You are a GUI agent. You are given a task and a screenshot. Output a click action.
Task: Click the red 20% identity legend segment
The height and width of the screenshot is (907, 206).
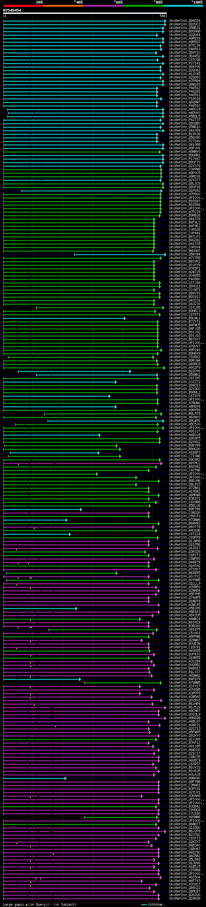pos(23,6)
